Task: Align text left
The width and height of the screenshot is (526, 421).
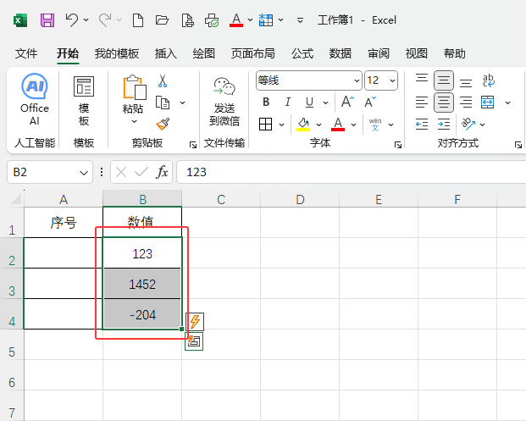Action: 422,102
